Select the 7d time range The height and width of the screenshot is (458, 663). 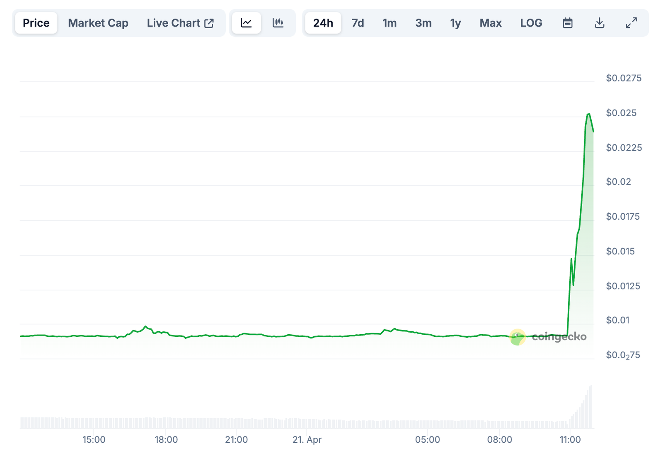358,23
